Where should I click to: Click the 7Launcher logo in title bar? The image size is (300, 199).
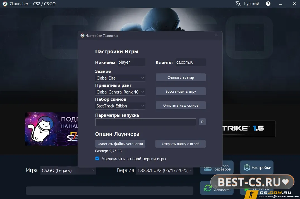[x=5, y=4]
